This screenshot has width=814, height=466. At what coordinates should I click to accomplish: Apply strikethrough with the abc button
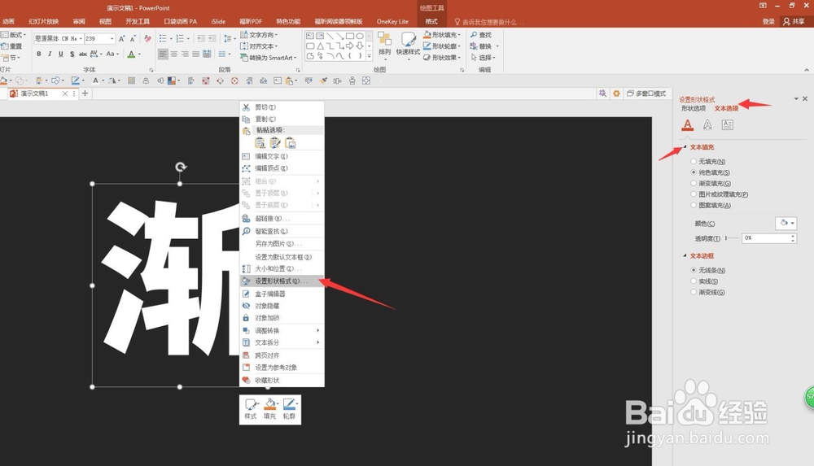(x=82, y=54)
